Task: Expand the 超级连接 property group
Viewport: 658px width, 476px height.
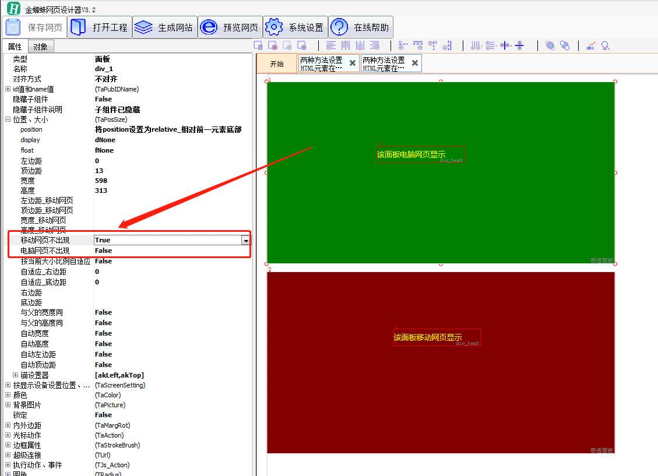Action: coord(8,456)
